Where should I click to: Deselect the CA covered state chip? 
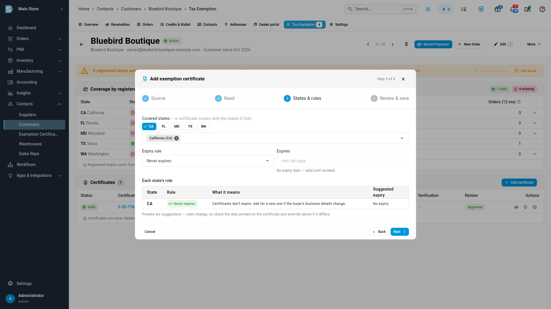[x=149, y=126]
